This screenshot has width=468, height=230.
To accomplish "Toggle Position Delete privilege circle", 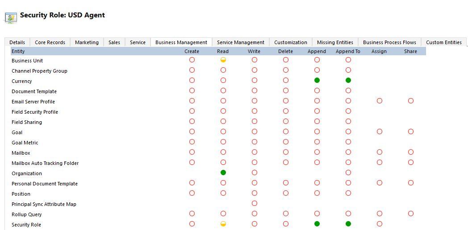I will coord(286,193).
